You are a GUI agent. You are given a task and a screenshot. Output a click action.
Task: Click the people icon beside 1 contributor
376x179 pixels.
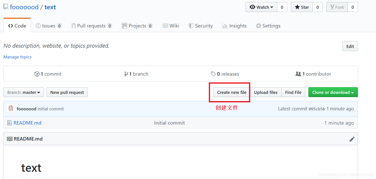(x=298, y=74)
